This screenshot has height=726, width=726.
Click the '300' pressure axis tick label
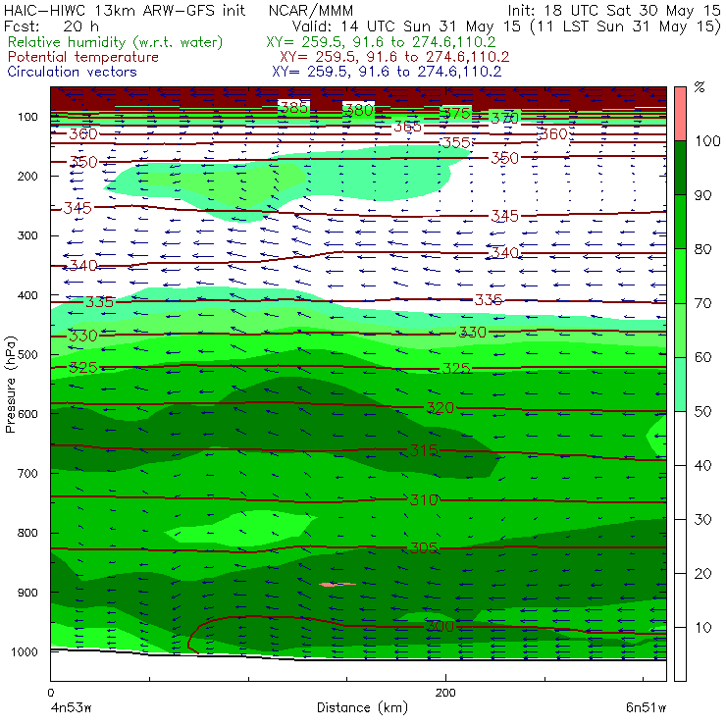[x=27, y=235]
